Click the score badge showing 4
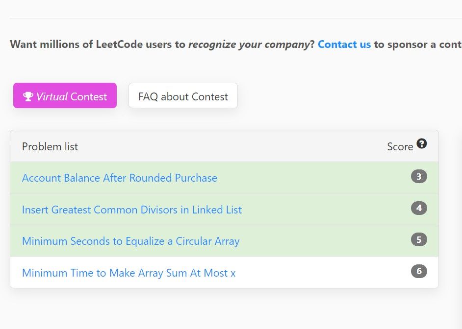The height and width of the screenshot is (329, 462). click(419, 208)
